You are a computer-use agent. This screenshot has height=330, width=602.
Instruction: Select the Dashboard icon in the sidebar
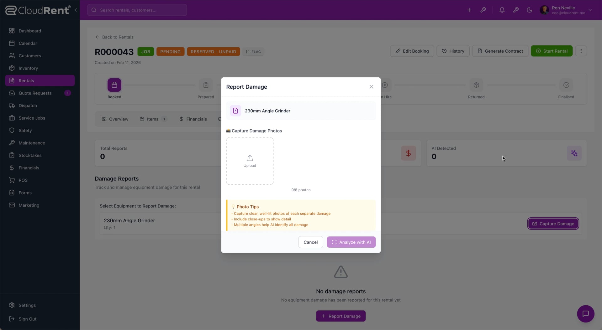coord(12,31)
